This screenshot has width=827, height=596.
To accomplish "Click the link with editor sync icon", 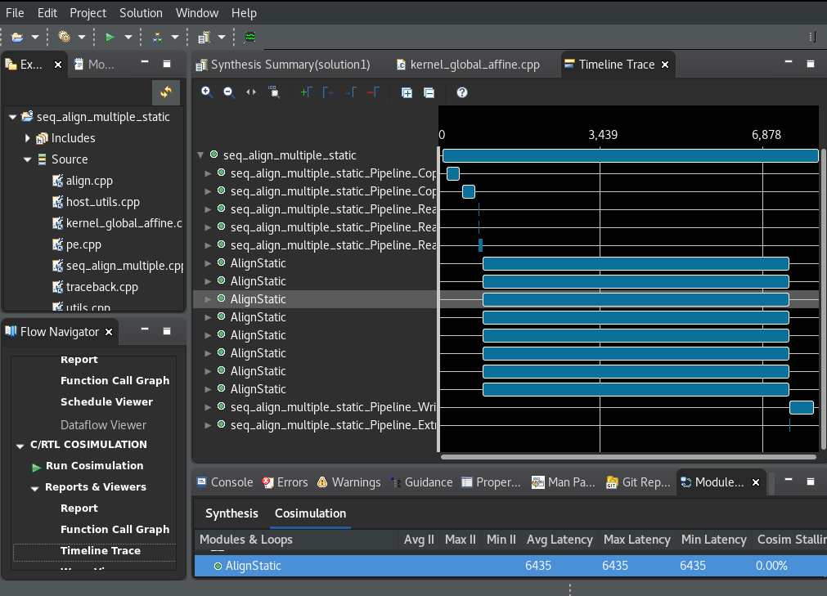I will pyautogui.click(x=165, y=92).
